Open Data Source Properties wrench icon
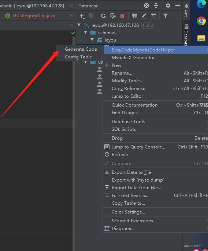Viewport: 208px width, 251px height. pos(113,16)
